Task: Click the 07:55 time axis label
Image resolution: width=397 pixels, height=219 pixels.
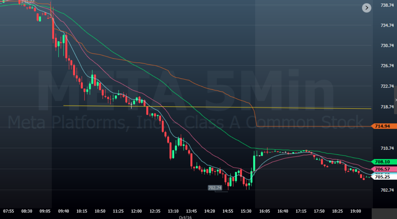Action: 8,211
